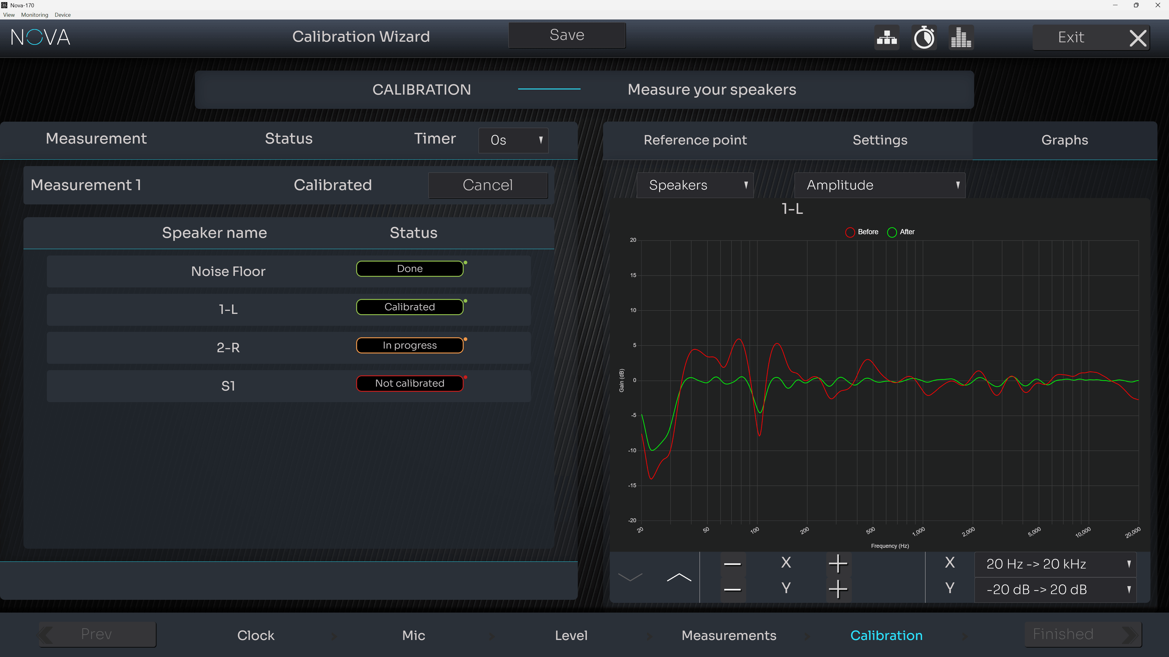Viewport: 1169px width, 657px height.
Task: Toggle the Before curve in legend
Action: point(862,232)
